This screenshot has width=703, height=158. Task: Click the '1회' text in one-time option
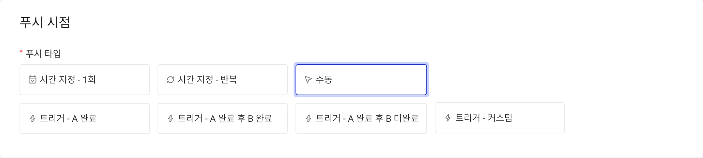tap(89, 80)
